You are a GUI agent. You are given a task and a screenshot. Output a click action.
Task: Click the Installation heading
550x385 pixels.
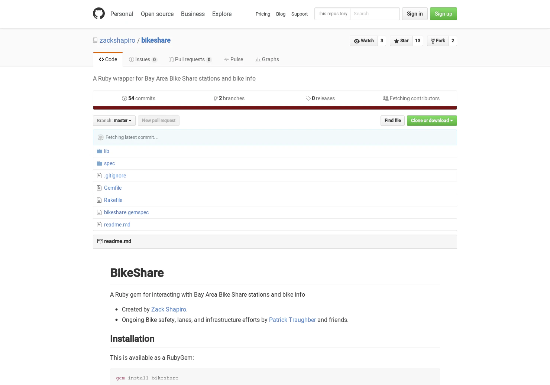(132, 339)
